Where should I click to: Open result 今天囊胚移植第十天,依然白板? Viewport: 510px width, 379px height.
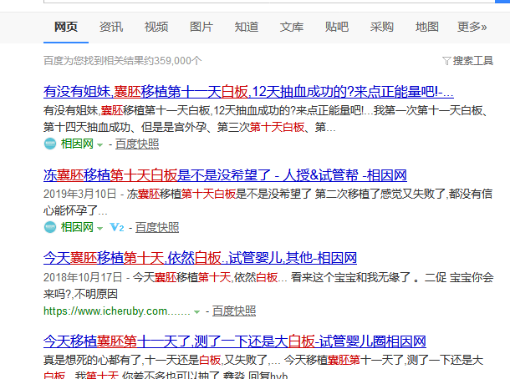[200, 257]
